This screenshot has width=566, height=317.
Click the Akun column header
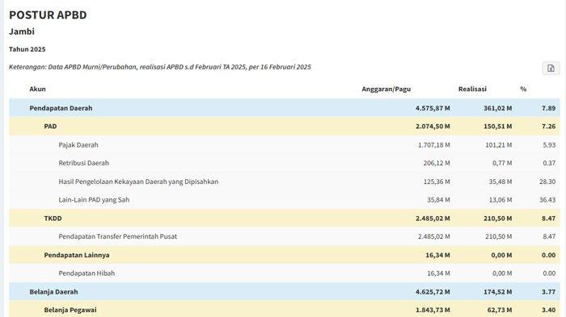37,89
